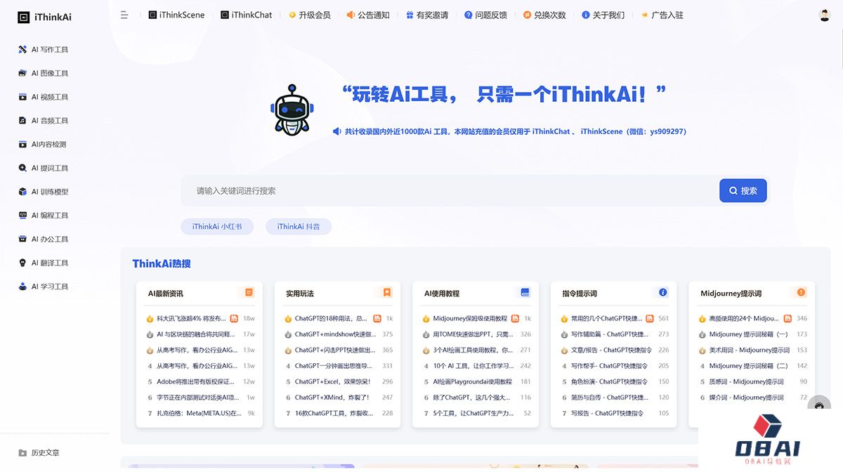Collapse the sidebar with the hamburger icon

tap(124, 15)
